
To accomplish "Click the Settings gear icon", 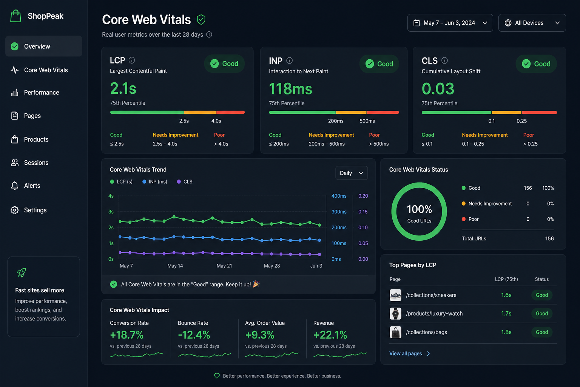I will (15, 210).
